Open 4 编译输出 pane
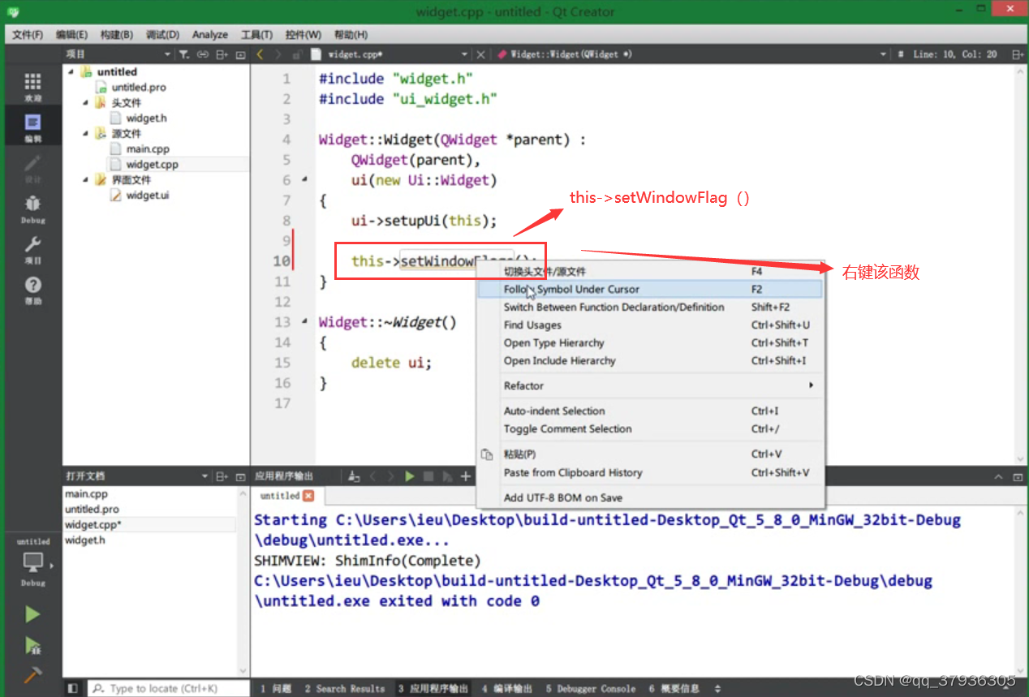 tap(507, 688)
